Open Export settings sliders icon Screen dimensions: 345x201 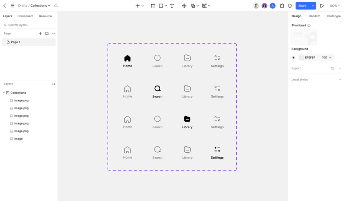pos(333,68)
